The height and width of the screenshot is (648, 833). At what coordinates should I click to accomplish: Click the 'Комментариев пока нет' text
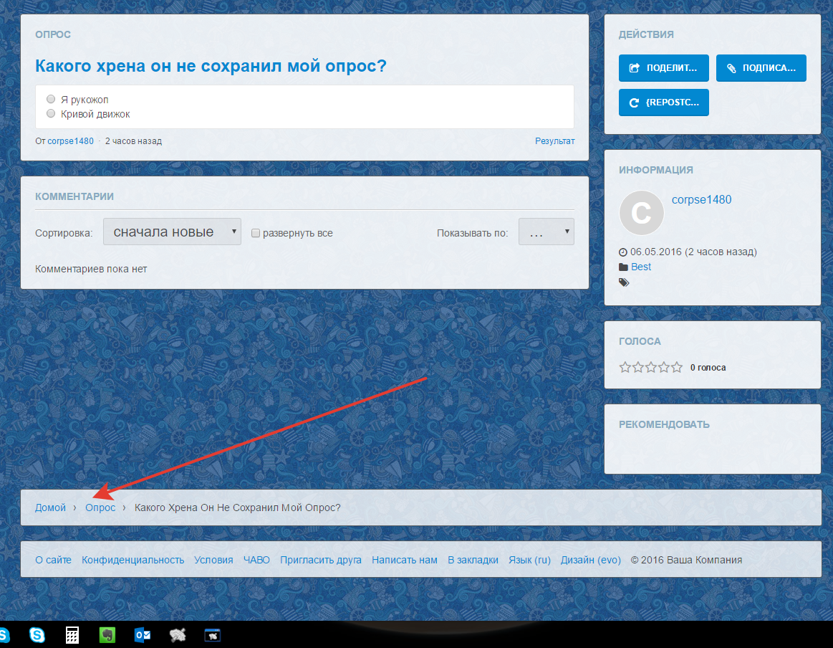pos(91,269)
